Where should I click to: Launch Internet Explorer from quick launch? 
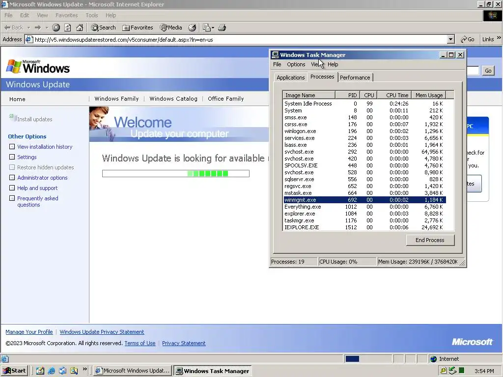(x=51, y=371)
